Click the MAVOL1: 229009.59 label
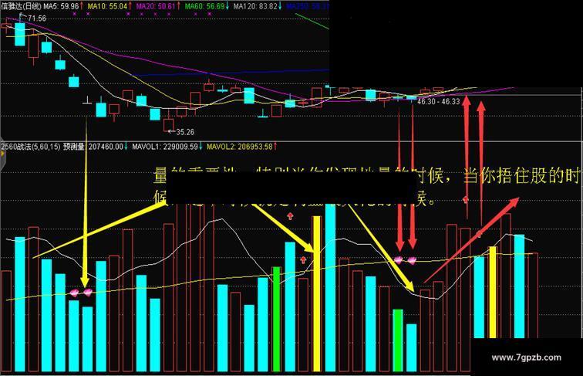The image size is (583, 376). point(165,147)
